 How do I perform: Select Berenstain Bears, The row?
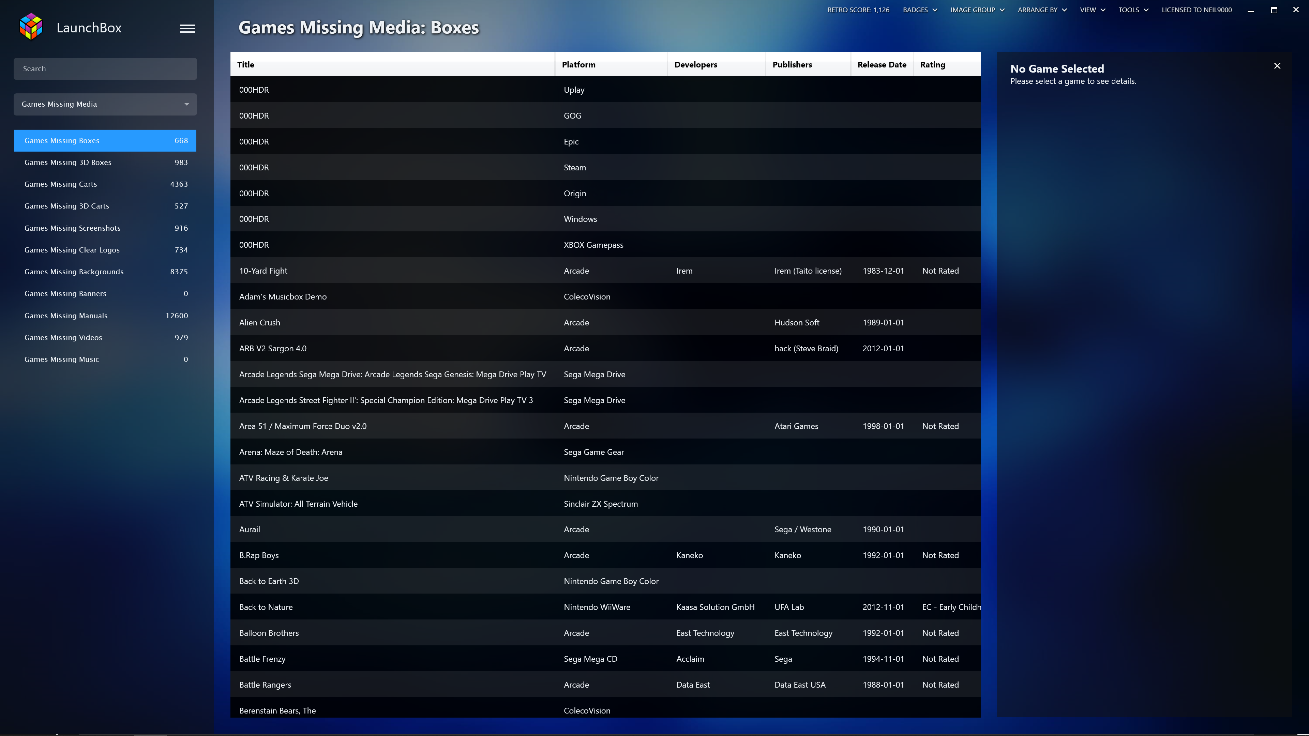pos(605,708)
